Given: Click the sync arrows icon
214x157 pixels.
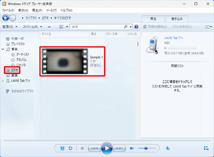Looking at the screenshot, I should click(x=145, y=27).
